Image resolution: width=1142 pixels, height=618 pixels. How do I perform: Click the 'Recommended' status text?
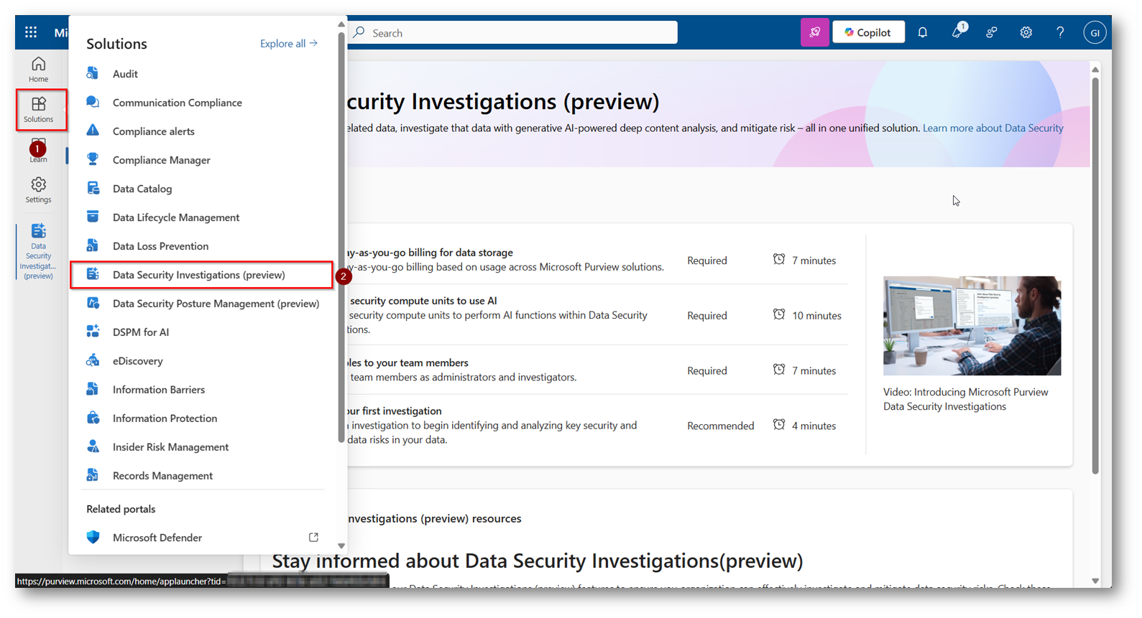click(x=720, y=426)
